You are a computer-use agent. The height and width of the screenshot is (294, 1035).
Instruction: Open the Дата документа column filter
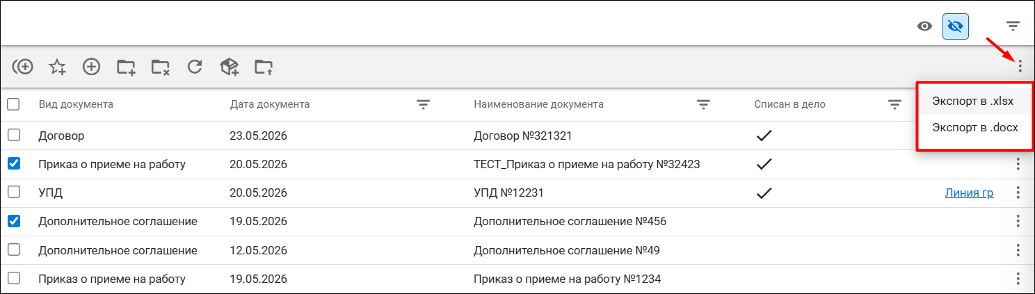click(423, 104)
